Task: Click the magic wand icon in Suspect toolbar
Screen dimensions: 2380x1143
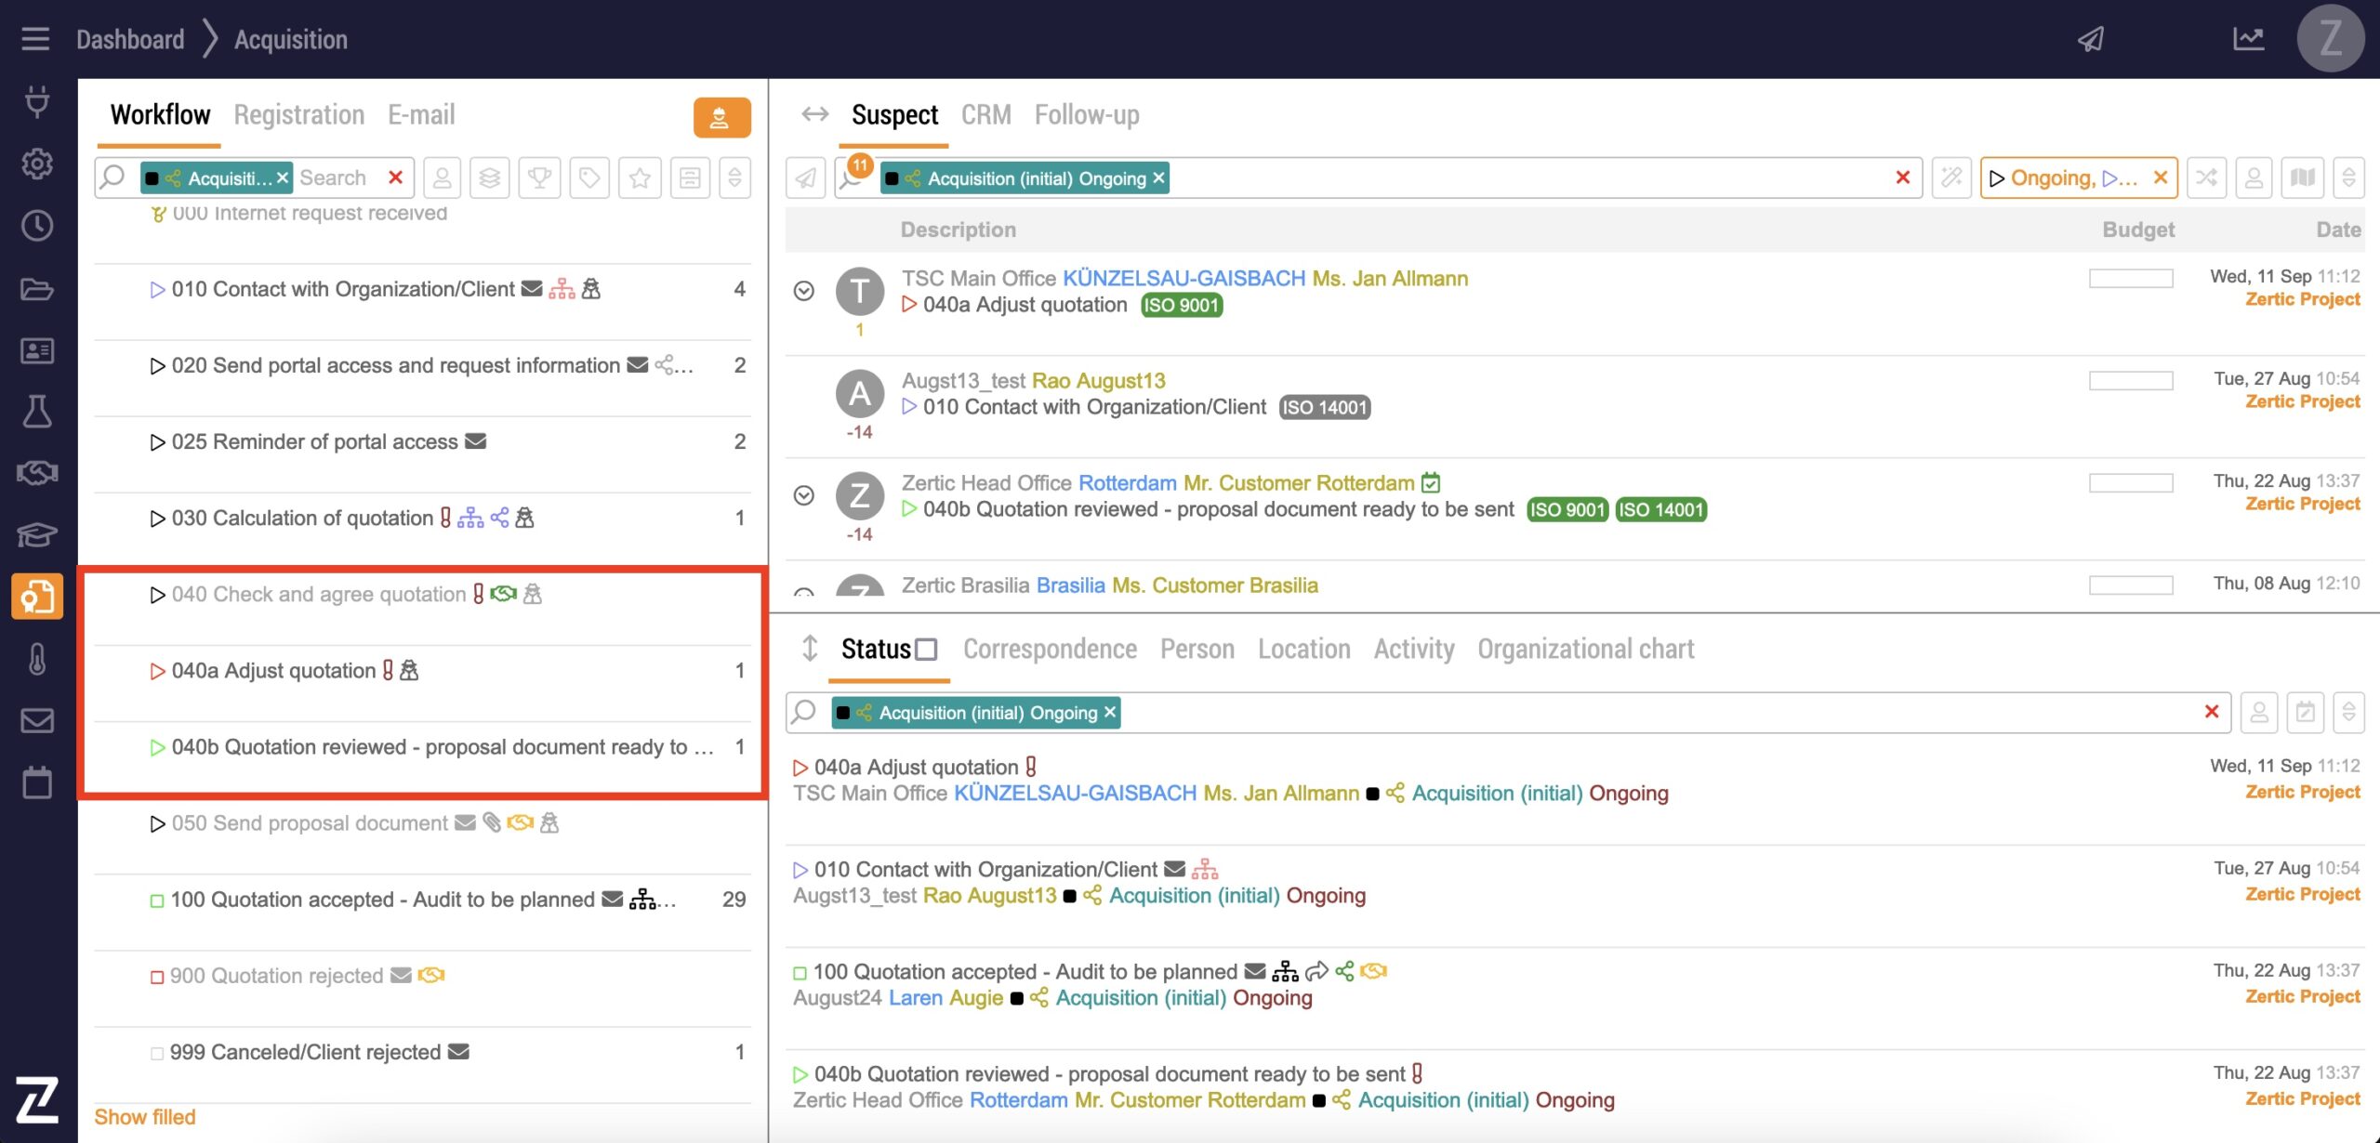Action: click(1950, 177)
